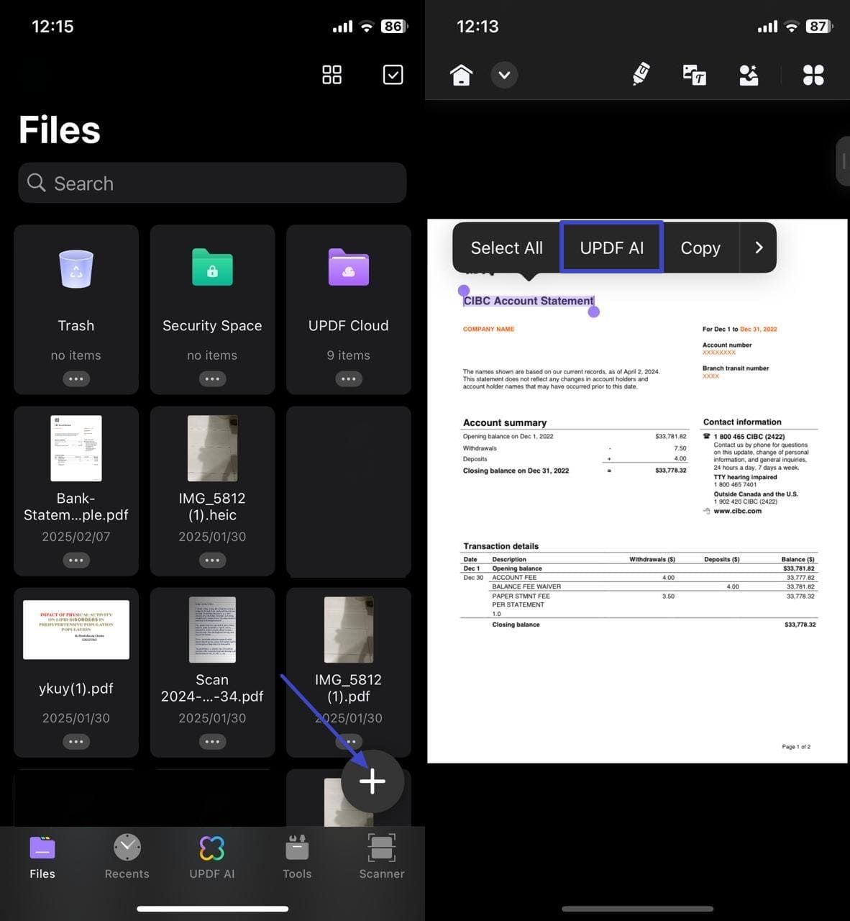
Task: Switch to the Recents tab
Action: [x=127, y=856]
